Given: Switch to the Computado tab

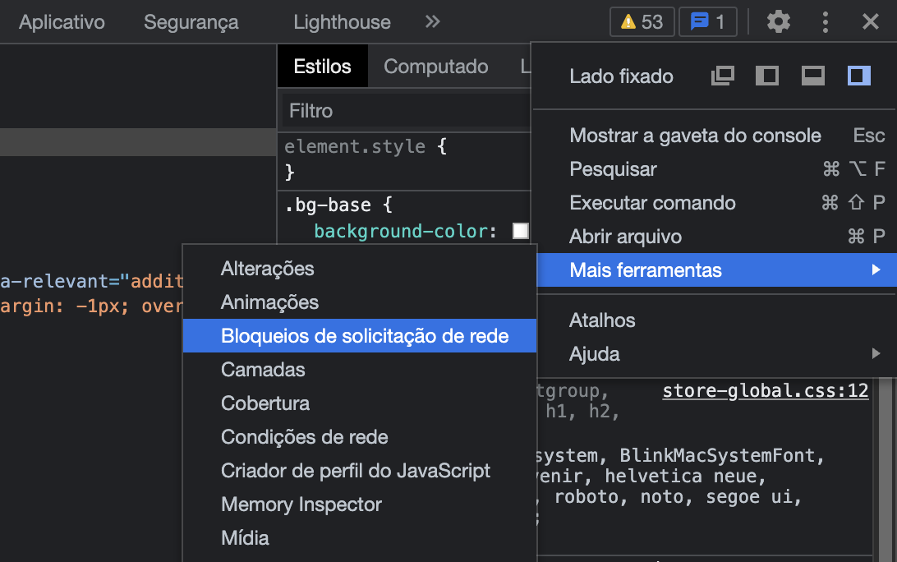Looking at the screenshot, I should (x=436, y=67).
